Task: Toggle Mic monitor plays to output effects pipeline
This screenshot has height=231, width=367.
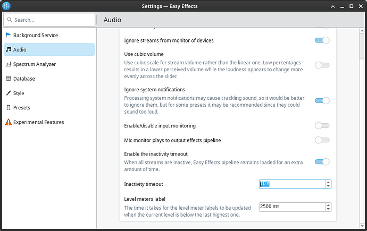Action: [x=322, y=140]
